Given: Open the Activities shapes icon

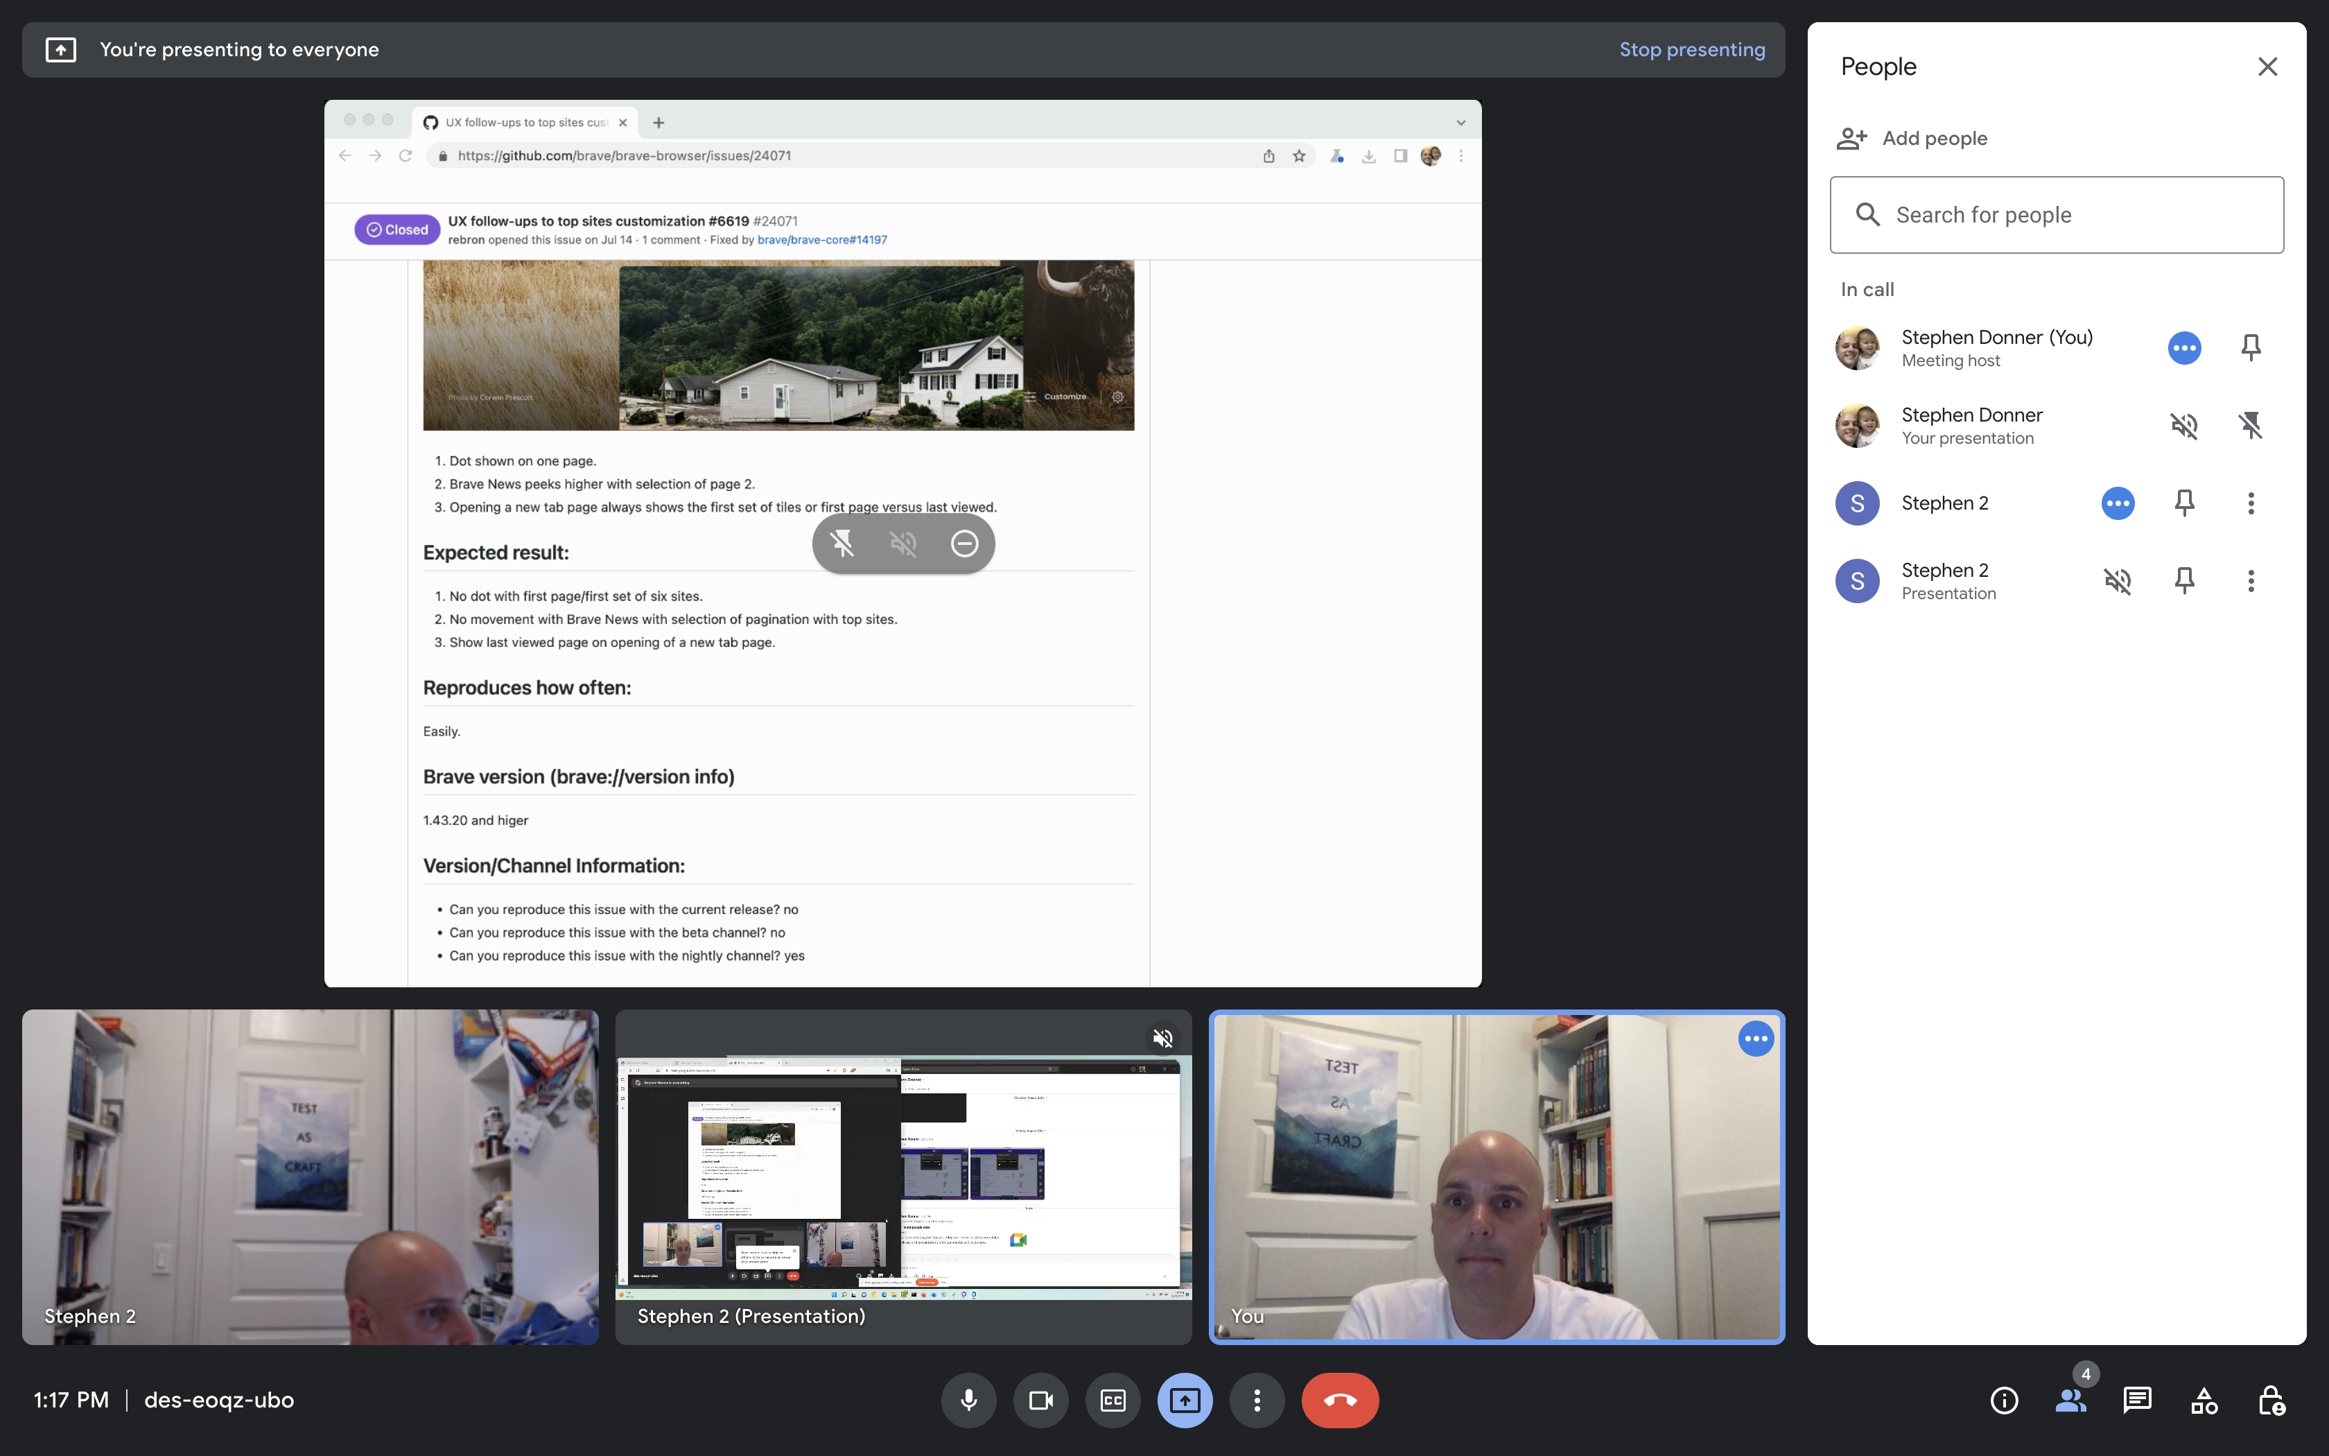Looking at the screenshot, I should 2204,1400.
